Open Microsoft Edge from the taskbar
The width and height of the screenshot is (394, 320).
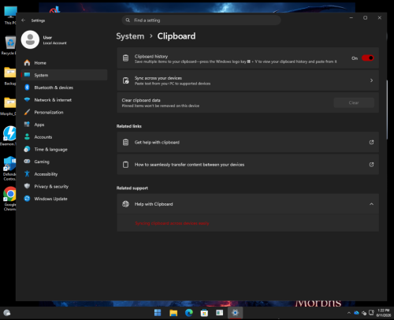189,313
